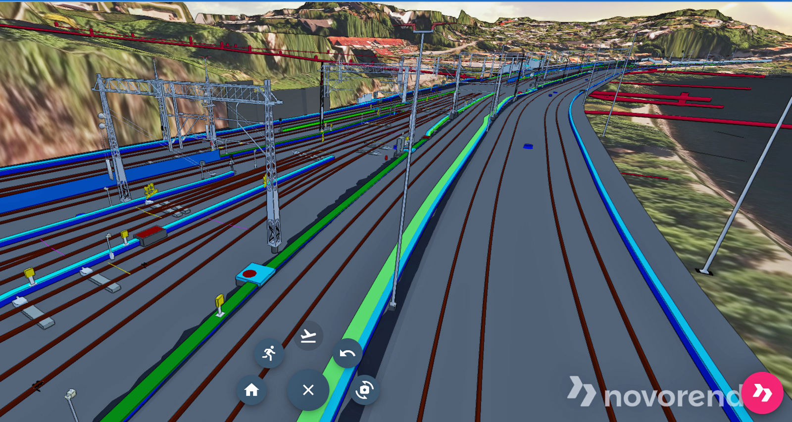Click the orbit camera rotate icon
Image resolution: width=792 pixels, height=422 pixels.
[x=365, y=390]
